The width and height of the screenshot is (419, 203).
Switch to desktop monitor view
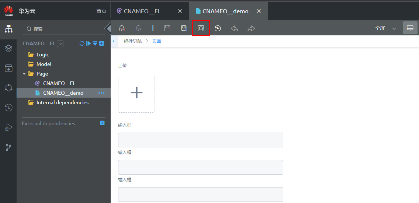(410, 28)
